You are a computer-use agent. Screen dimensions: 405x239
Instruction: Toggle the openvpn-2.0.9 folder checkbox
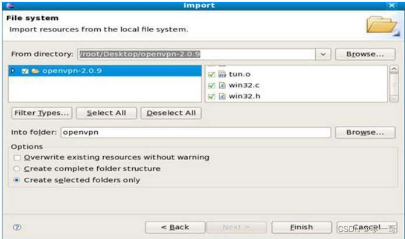click(25, 71)
